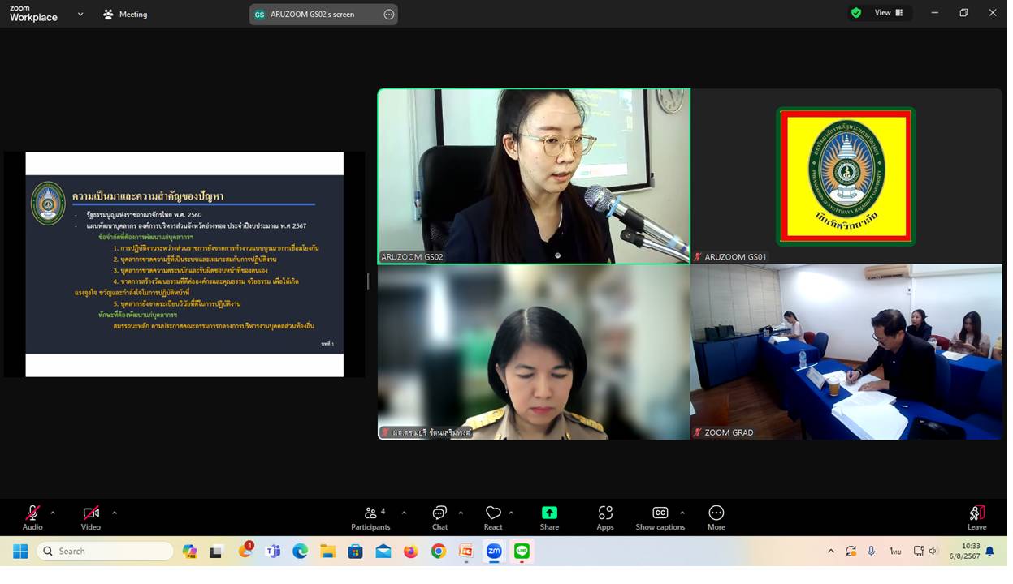Viewport: 1013px width, 584px height.
Task: Click the Zoom Workplace logo
Action: click(x=33, y=14)
